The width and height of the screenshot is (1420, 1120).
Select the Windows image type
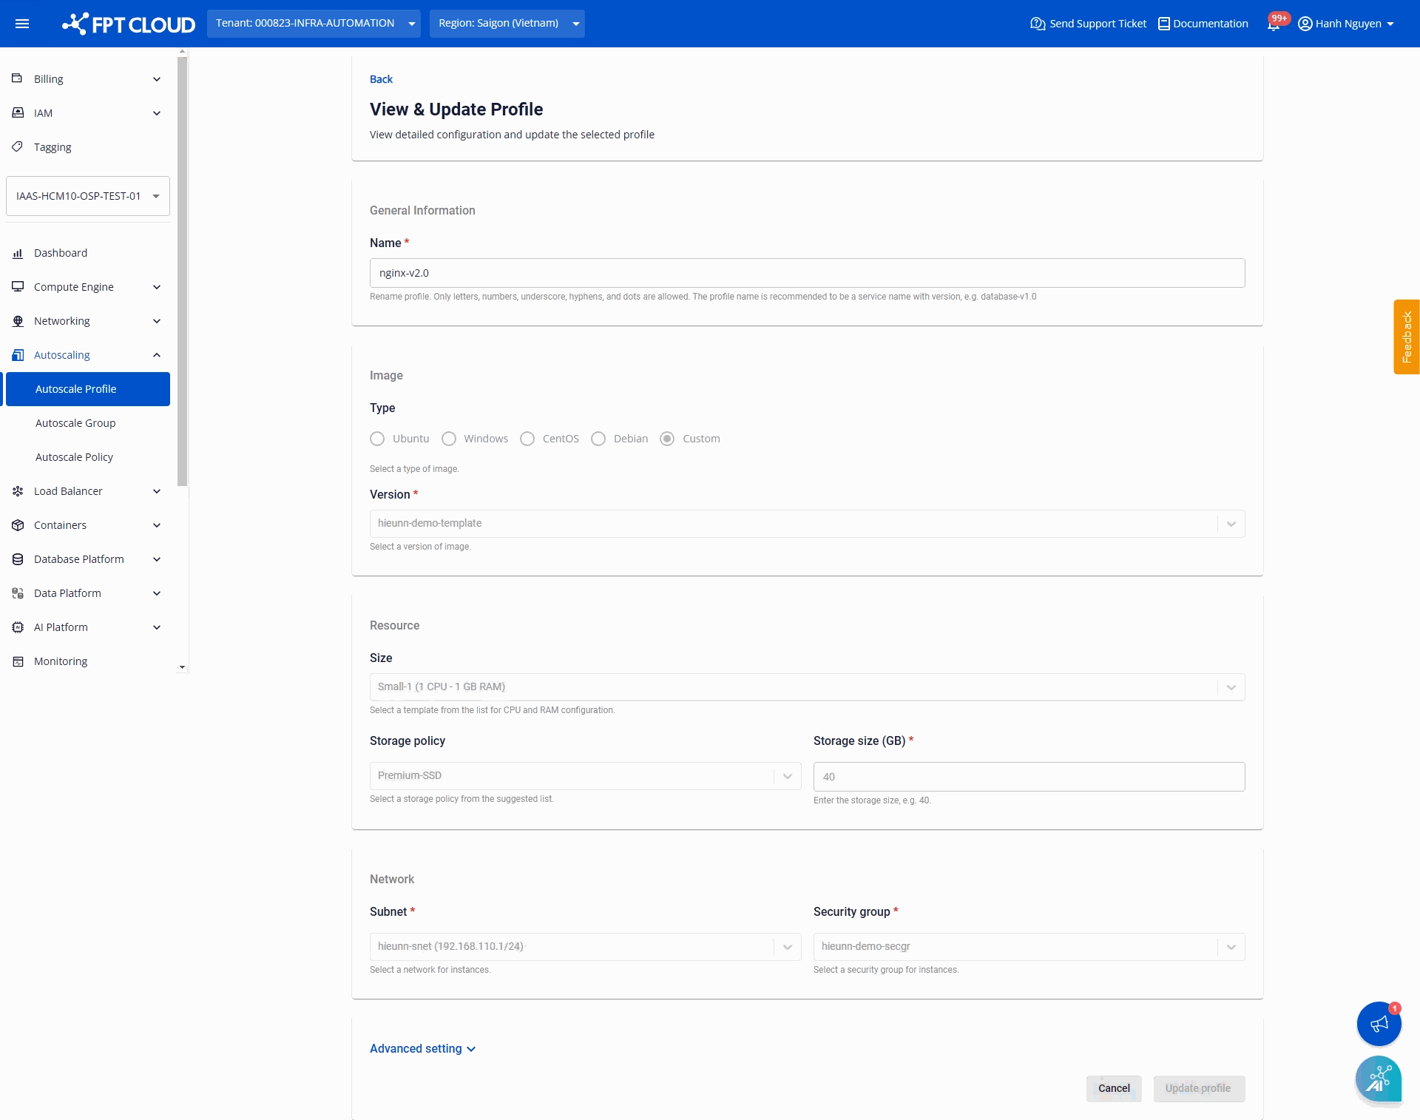(x=448, y=439)
